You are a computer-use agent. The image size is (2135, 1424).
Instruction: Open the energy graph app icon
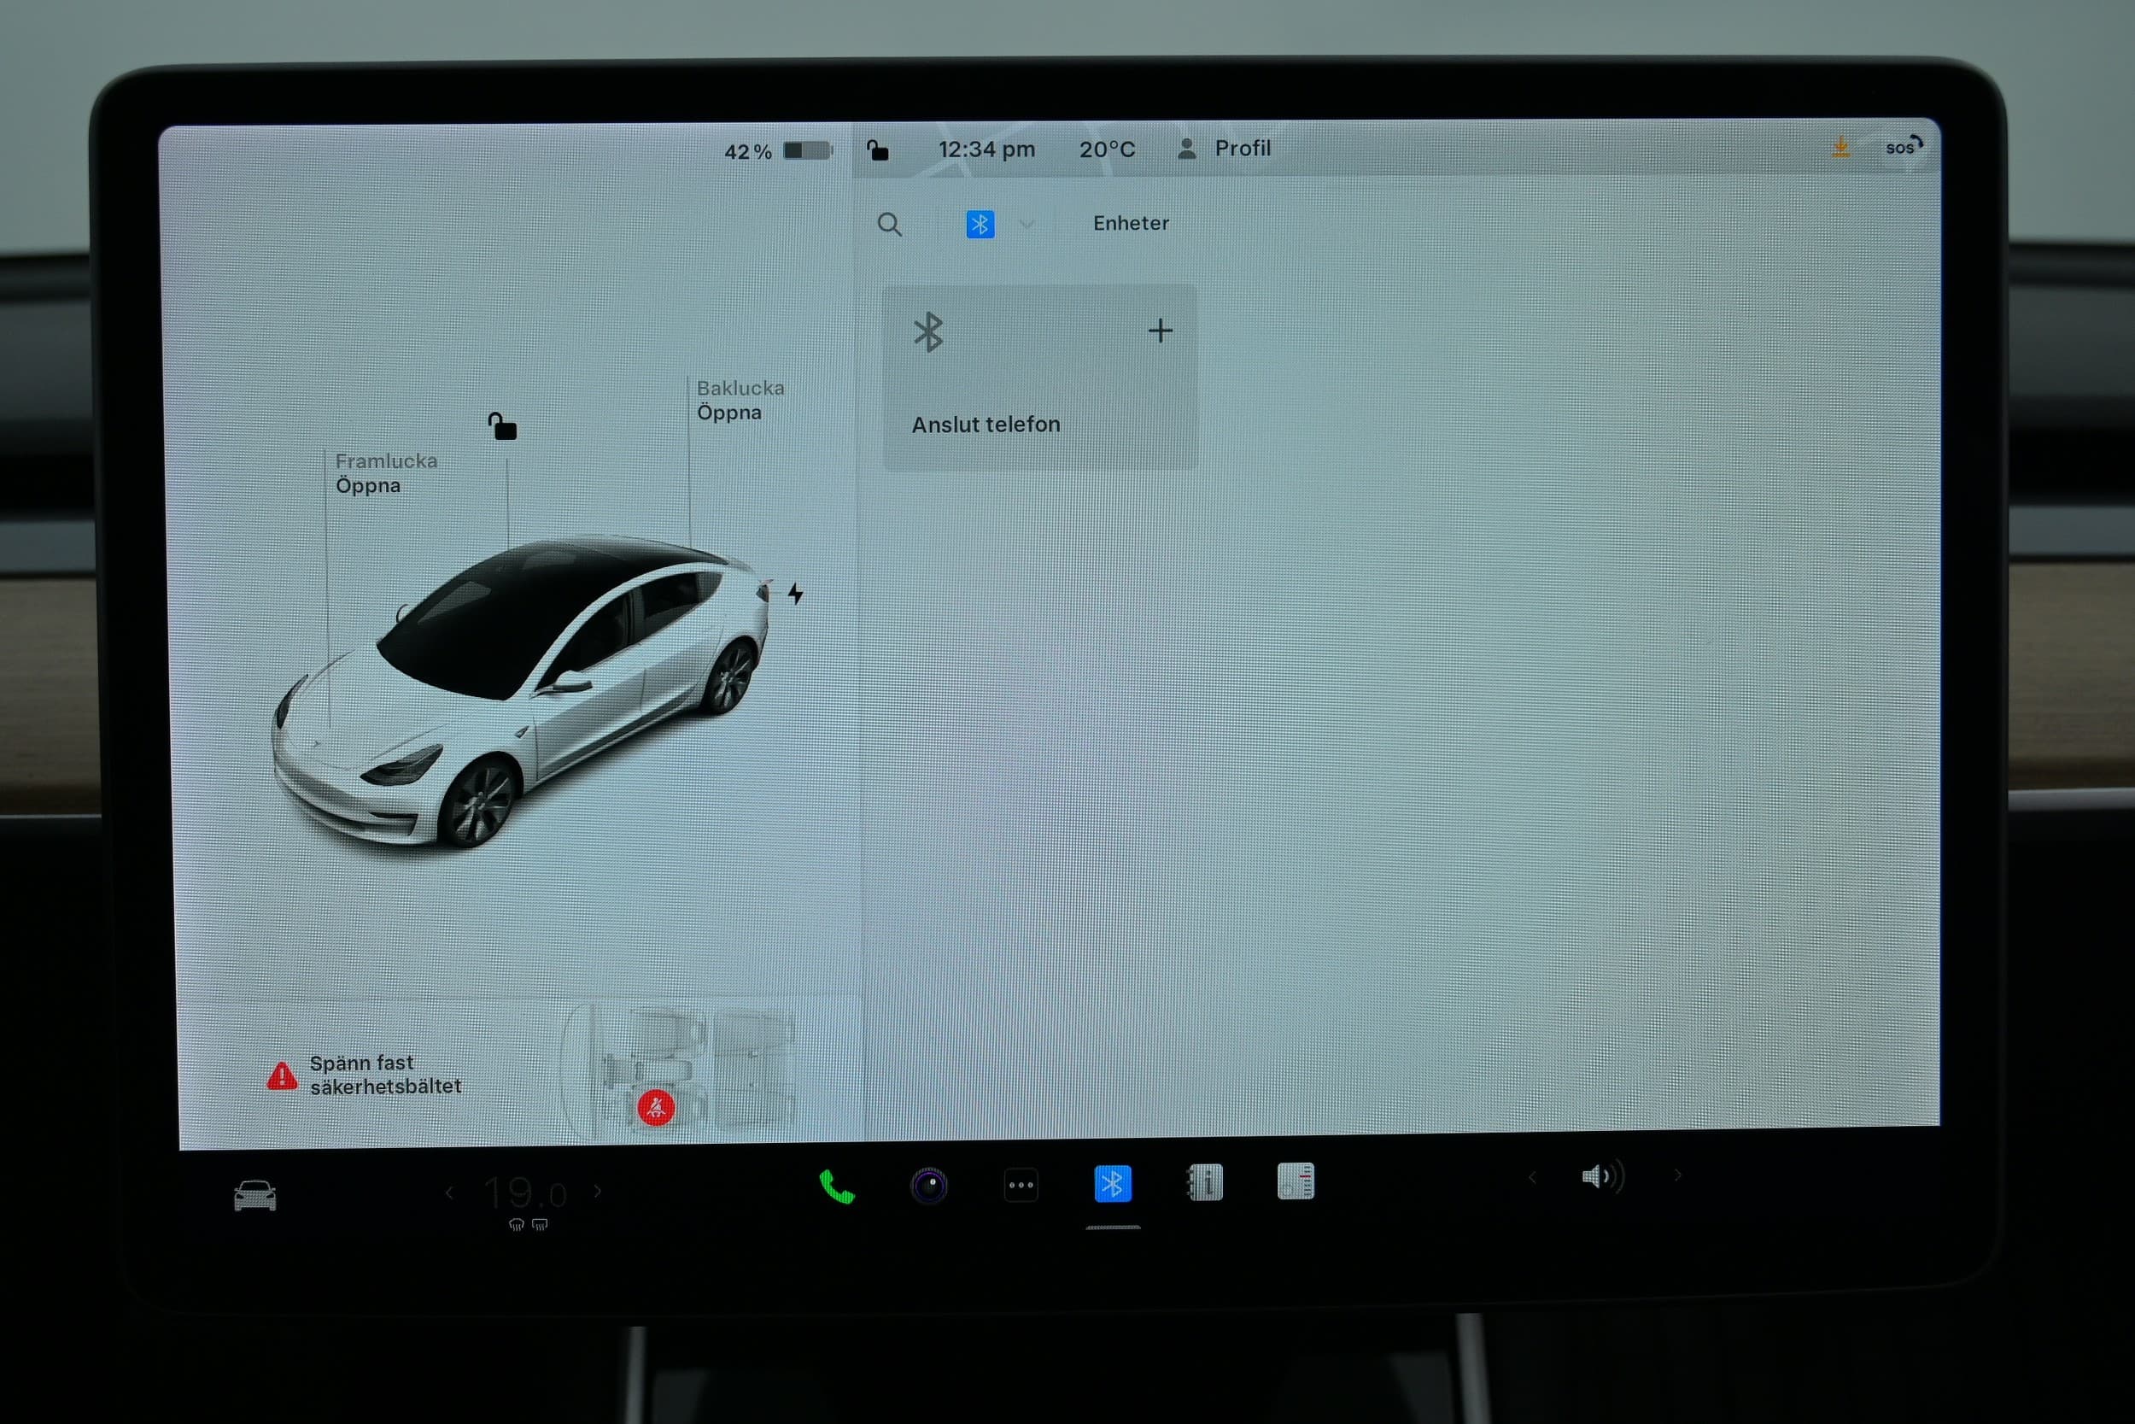point(1296,1181)
